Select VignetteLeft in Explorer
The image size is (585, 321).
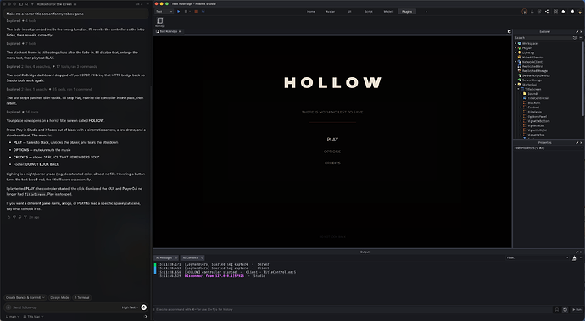tap(536, 125)
